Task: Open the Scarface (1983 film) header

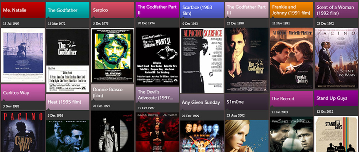Action: (202, 10)
